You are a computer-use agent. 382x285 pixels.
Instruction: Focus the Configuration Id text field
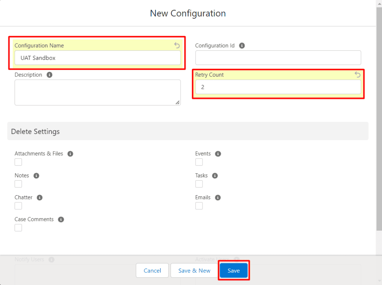(x=278, y=58)
